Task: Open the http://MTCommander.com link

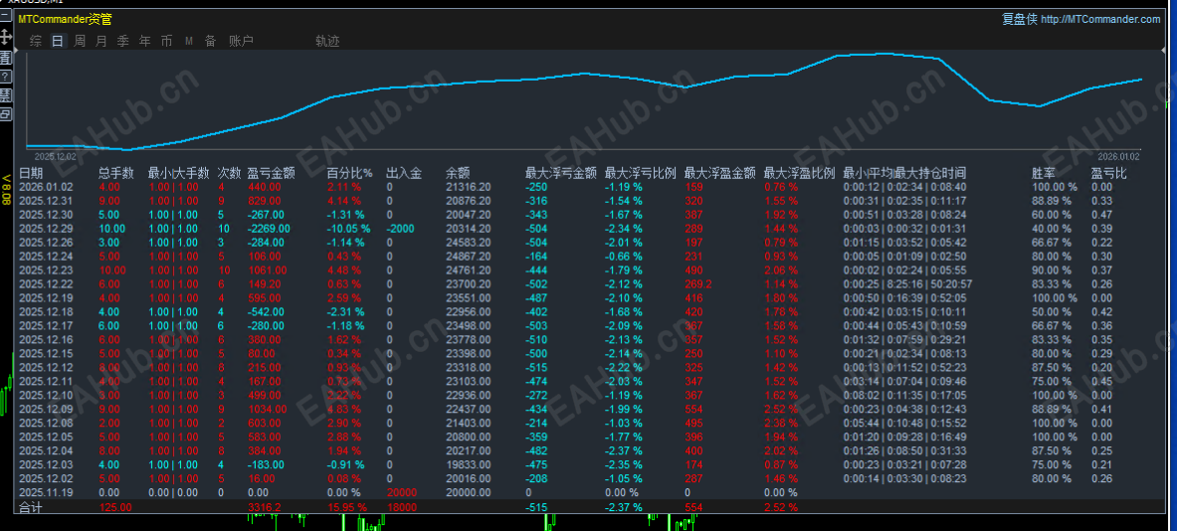Action: pos(1100,20)
